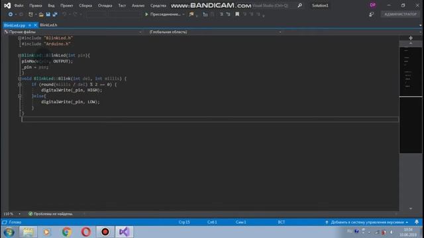Open Bandicam recorder taskbar icon

click(x=105, y=232)
